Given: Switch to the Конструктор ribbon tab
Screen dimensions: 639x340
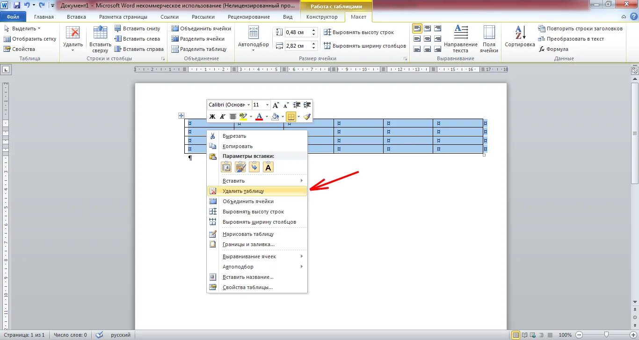Looking at the screenshot, I should point(322,17).
